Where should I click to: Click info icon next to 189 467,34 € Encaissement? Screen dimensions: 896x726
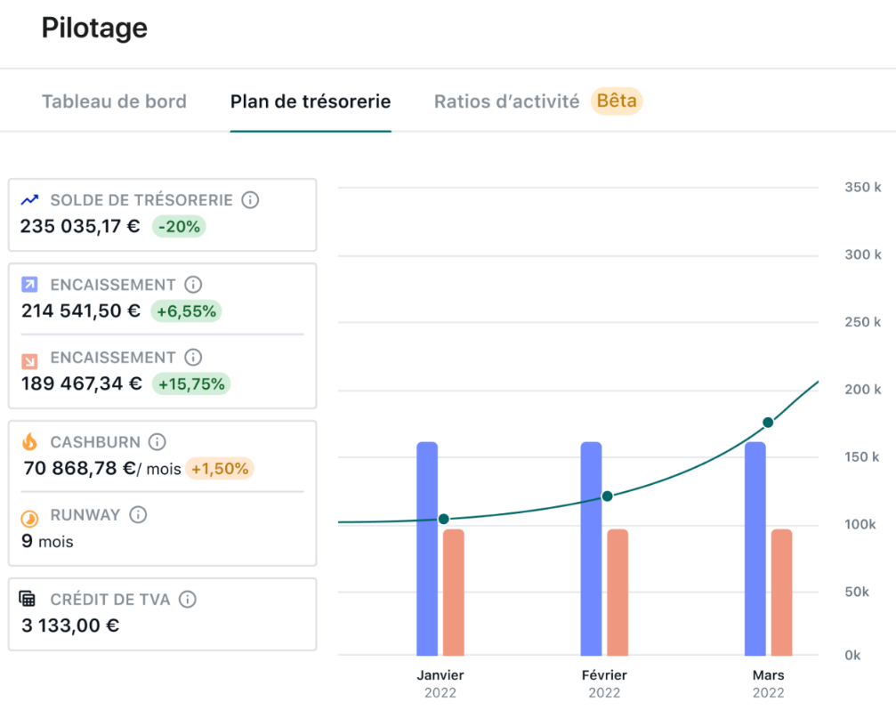click(193, 358)
